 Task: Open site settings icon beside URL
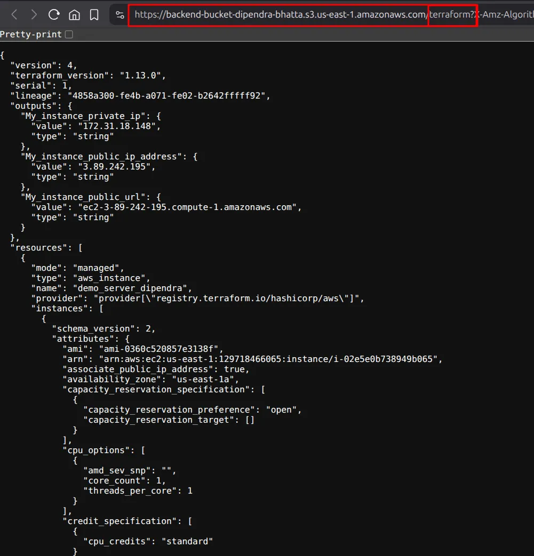pos(120,14)
